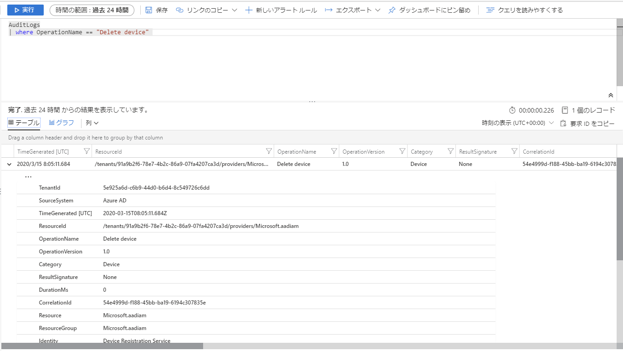Filter the ResultSignature column
The width and height of the screenshot is (623, 351).
tap(514, 151)
